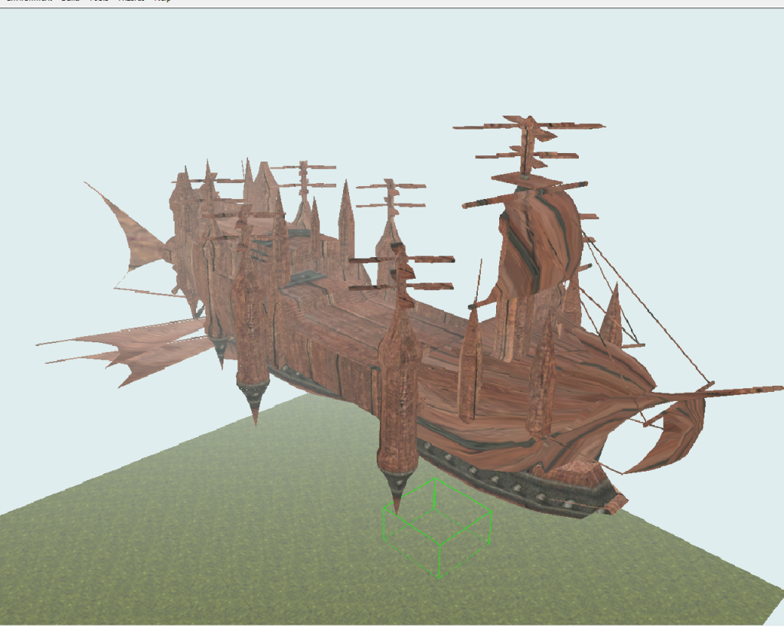Open the Environment menu
Image resolution: width=784 pixels, height=627 pixels.
(x=28, y=1)
